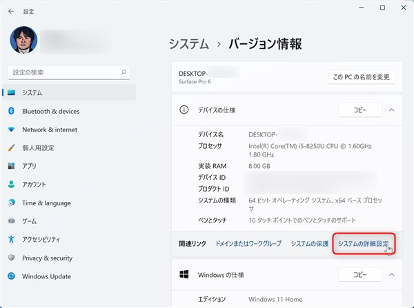The width and height of the screenshot is (414, 308).
Task: Open 個人用設定 personalization page
Action: pyautogui.click(x=69, y=147)
